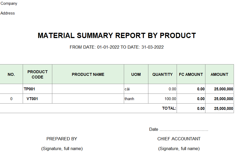Click the UOM column header
Screen dimensions: 240x158
(x=136, y=74)
